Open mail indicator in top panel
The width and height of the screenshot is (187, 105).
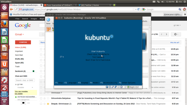(154, 1)
